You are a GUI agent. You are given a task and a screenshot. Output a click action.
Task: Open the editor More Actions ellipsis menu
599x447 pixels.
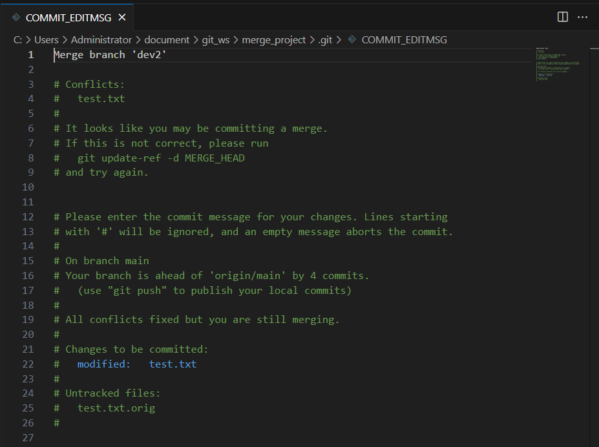[582, 17]
